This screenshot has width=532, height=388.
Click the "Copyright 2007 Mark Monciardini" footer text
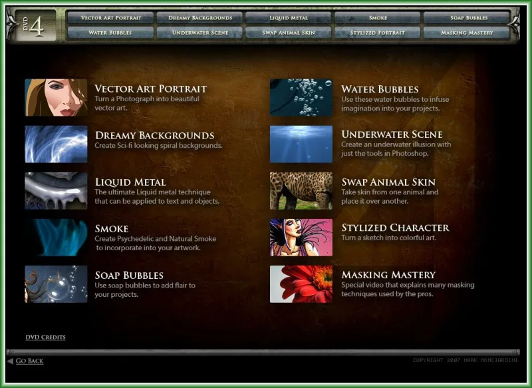(465, 360)
